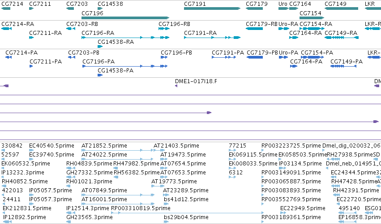Click the DME1-017I18.F feature label
Screen dimensions: 381x224
point(196,81)
